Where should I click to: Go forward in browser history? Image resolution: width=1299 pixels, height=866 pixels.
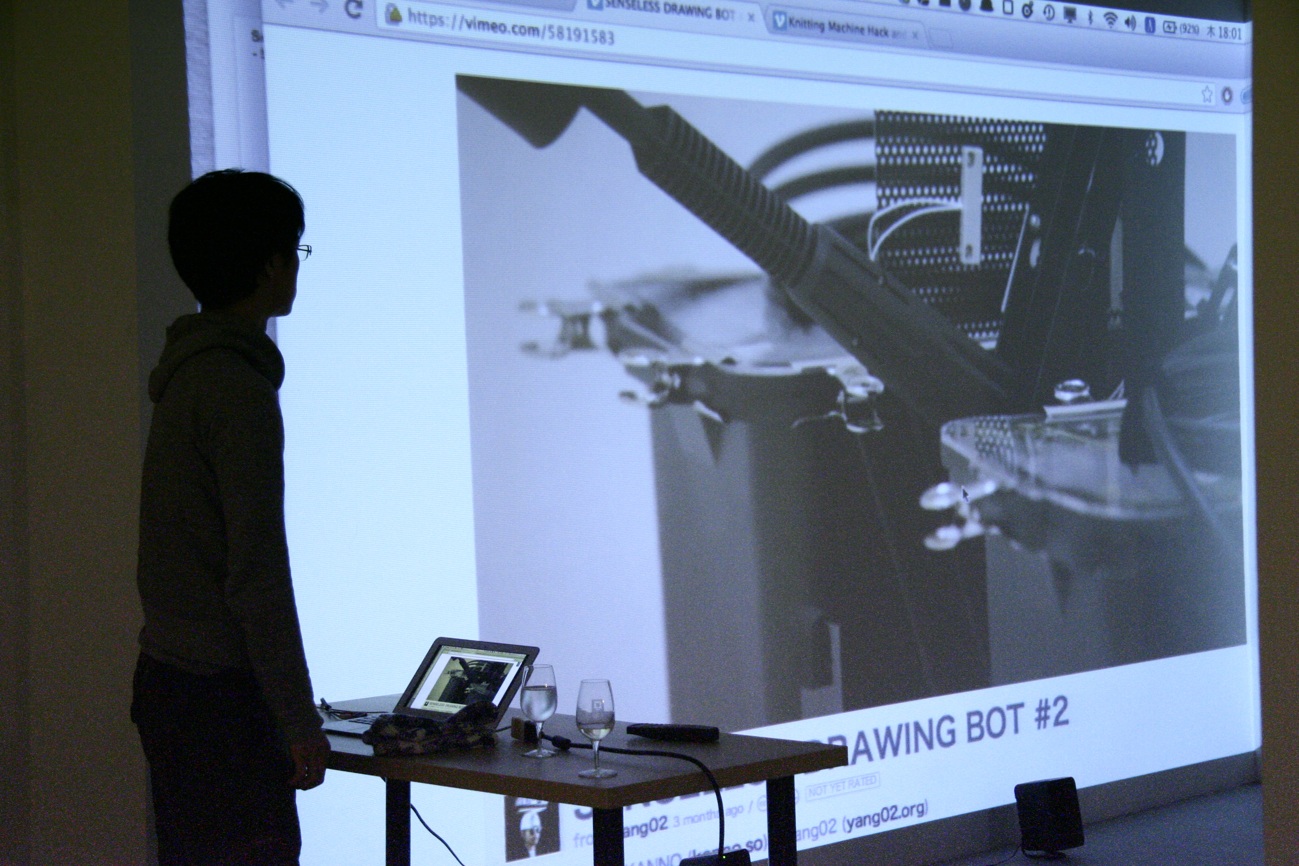(x=319, y=6)
